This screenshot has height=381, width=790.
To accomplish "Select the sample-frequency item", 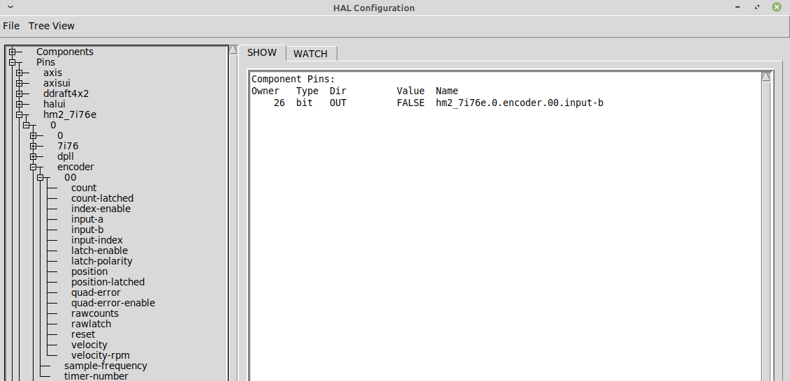I will coord(105,366).
